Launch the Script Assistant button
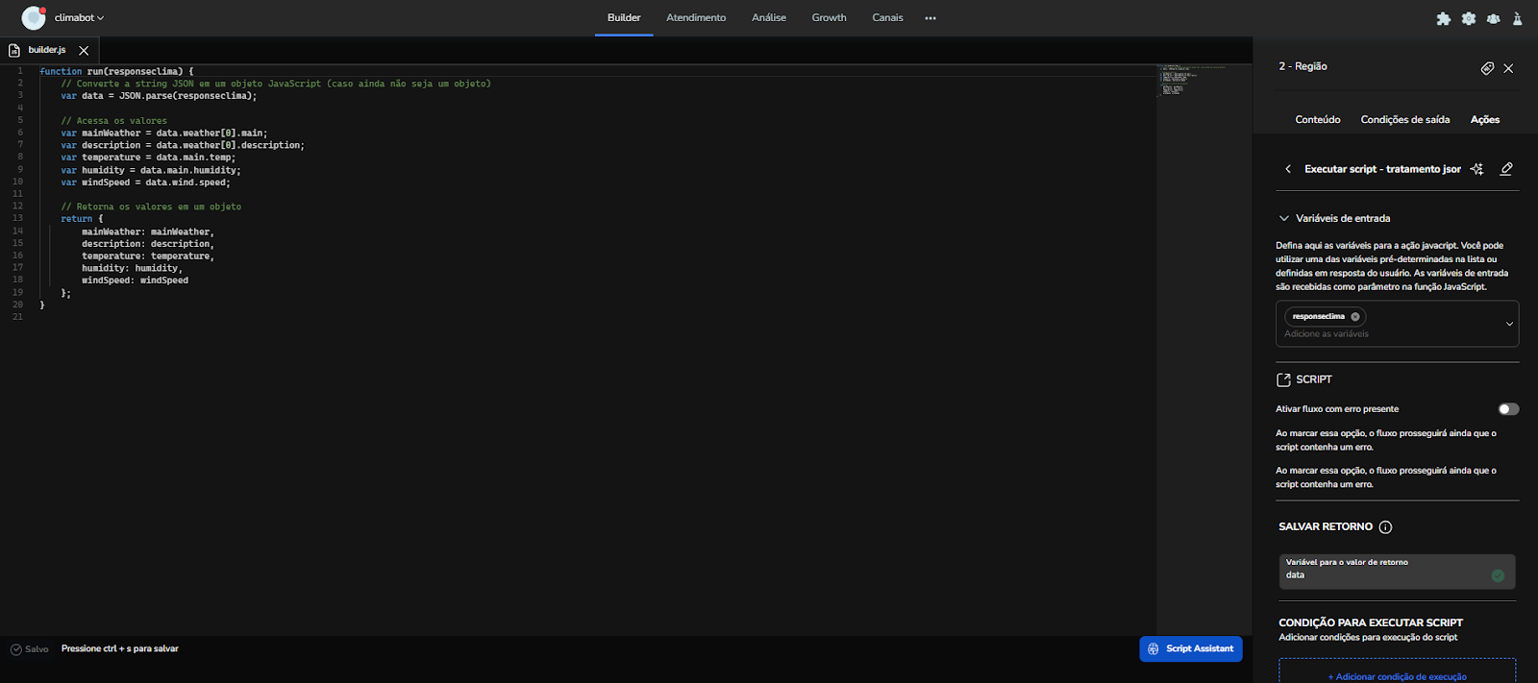This screenshot has height=683, width=1538. point(1191,649)
